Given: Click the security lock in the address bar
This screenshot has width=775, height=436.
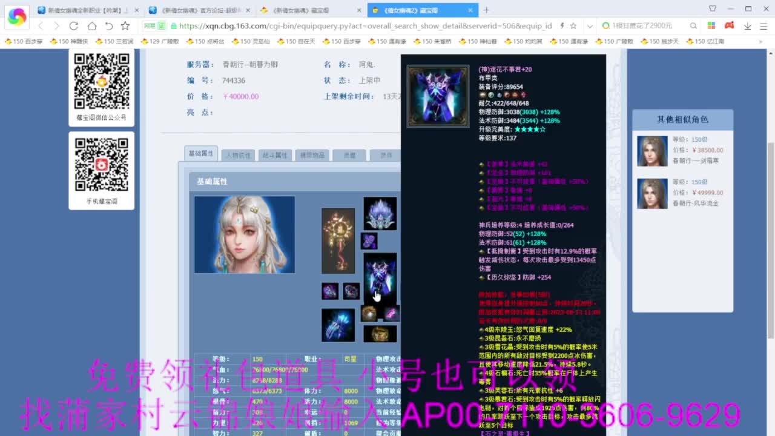Looking at the screenshot, I should 174,27.
